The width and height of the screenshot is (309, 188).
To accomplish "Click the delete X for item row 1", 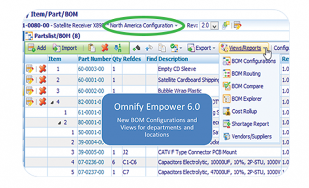I will point(42,69).
